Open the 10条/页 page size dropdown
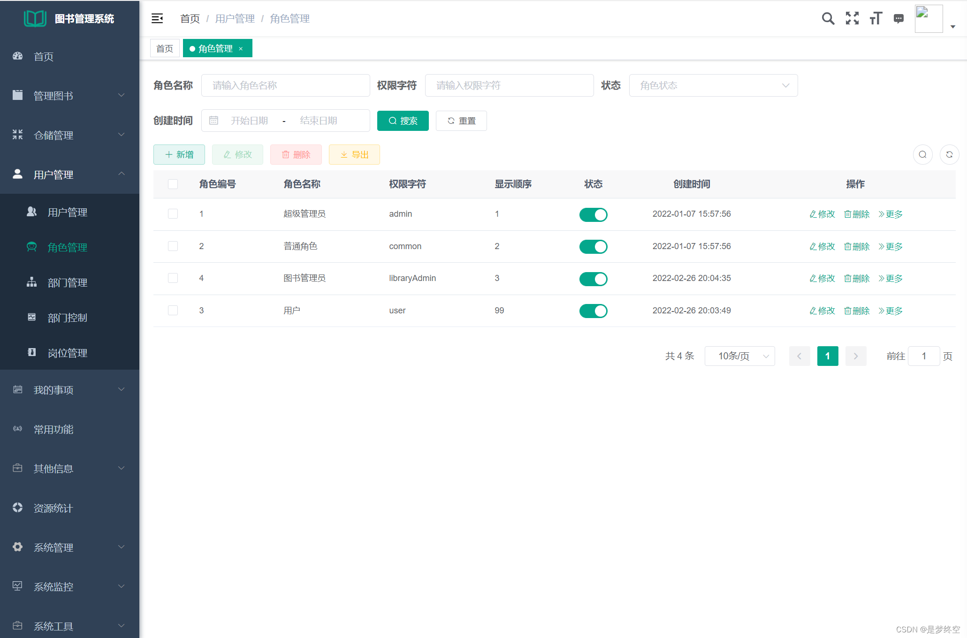This screenshot has width=967, height=638. click(739, 356)
